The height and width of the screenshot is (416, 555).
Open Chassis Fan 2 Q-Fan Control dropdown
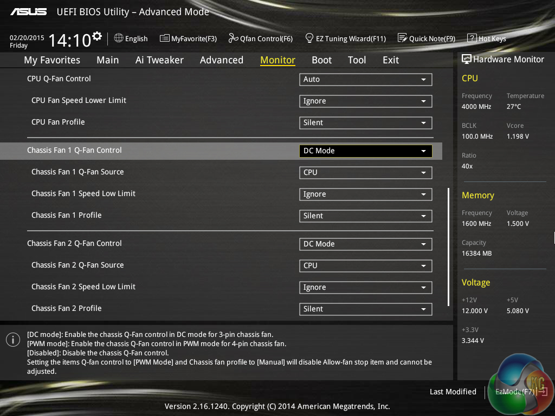[366, 244]
